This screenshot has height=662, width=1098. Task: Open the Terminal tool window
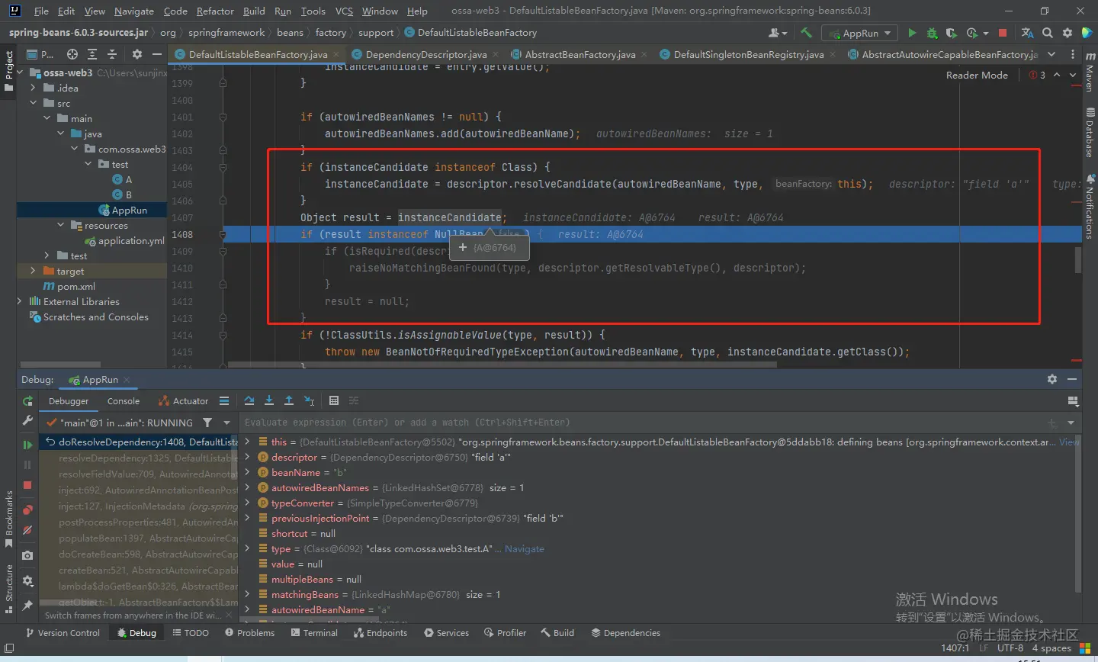tap(313, 633)
